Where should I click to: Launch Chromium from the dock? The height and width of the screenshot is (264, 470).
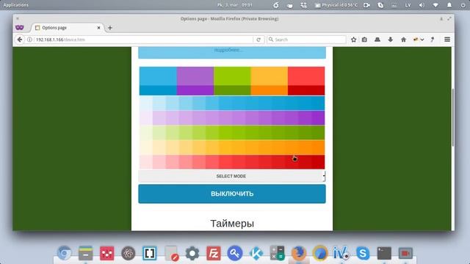tap(64, 253)
